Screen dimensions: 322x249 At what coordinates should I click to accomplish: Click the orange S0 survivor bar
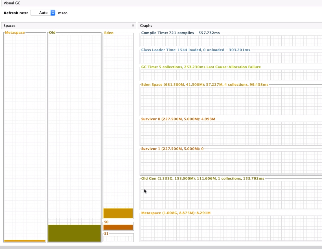[118, 227]
